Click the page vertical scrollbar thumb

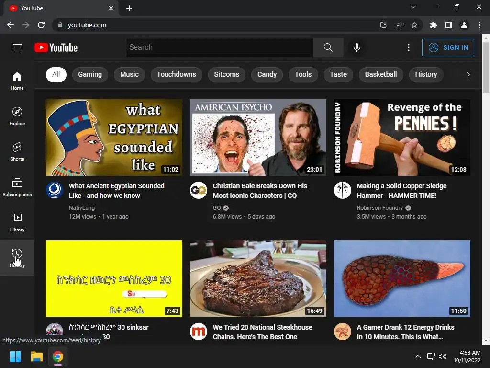[486, 67]
